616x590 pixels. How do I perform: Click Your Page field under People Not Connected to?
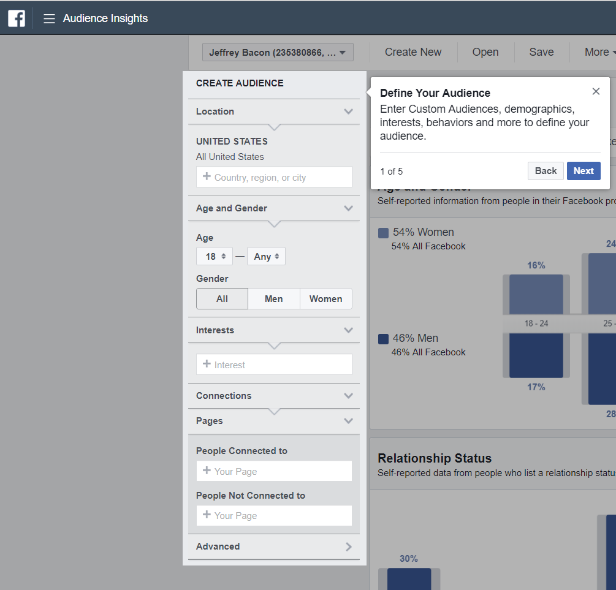(x=274, y=515)
